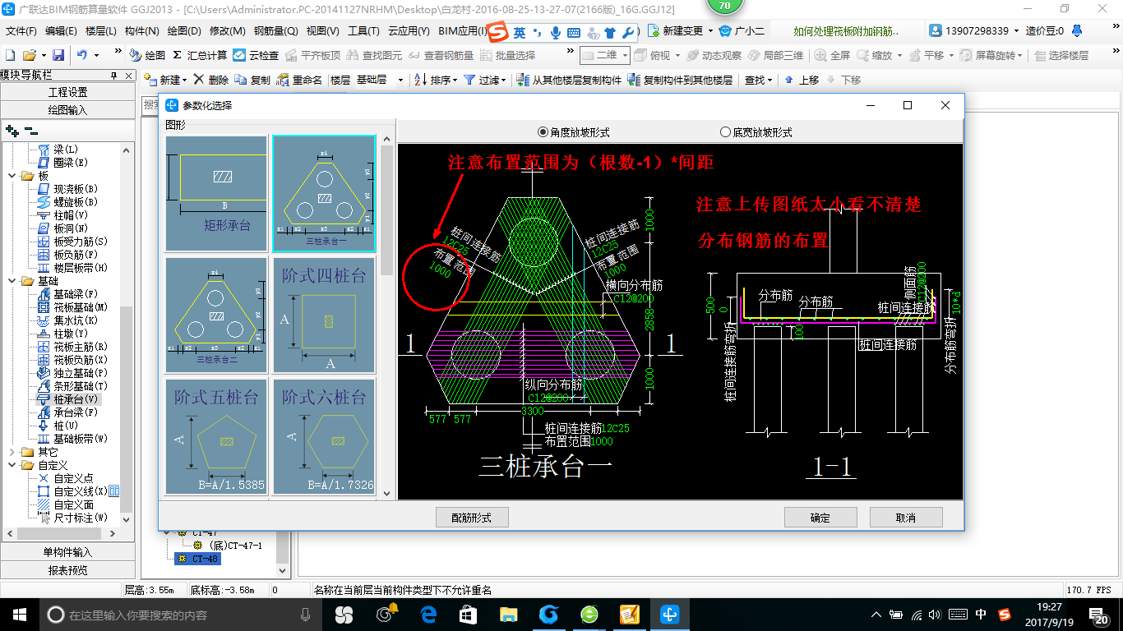
Task: Save the project with the floppy icon
Action: (x=58, y=55)
